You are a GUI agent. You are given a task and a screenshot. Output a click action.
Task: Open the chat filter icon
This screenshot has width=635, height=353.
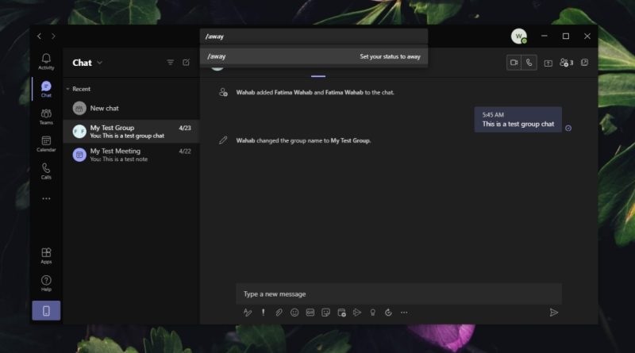[170, 63]
